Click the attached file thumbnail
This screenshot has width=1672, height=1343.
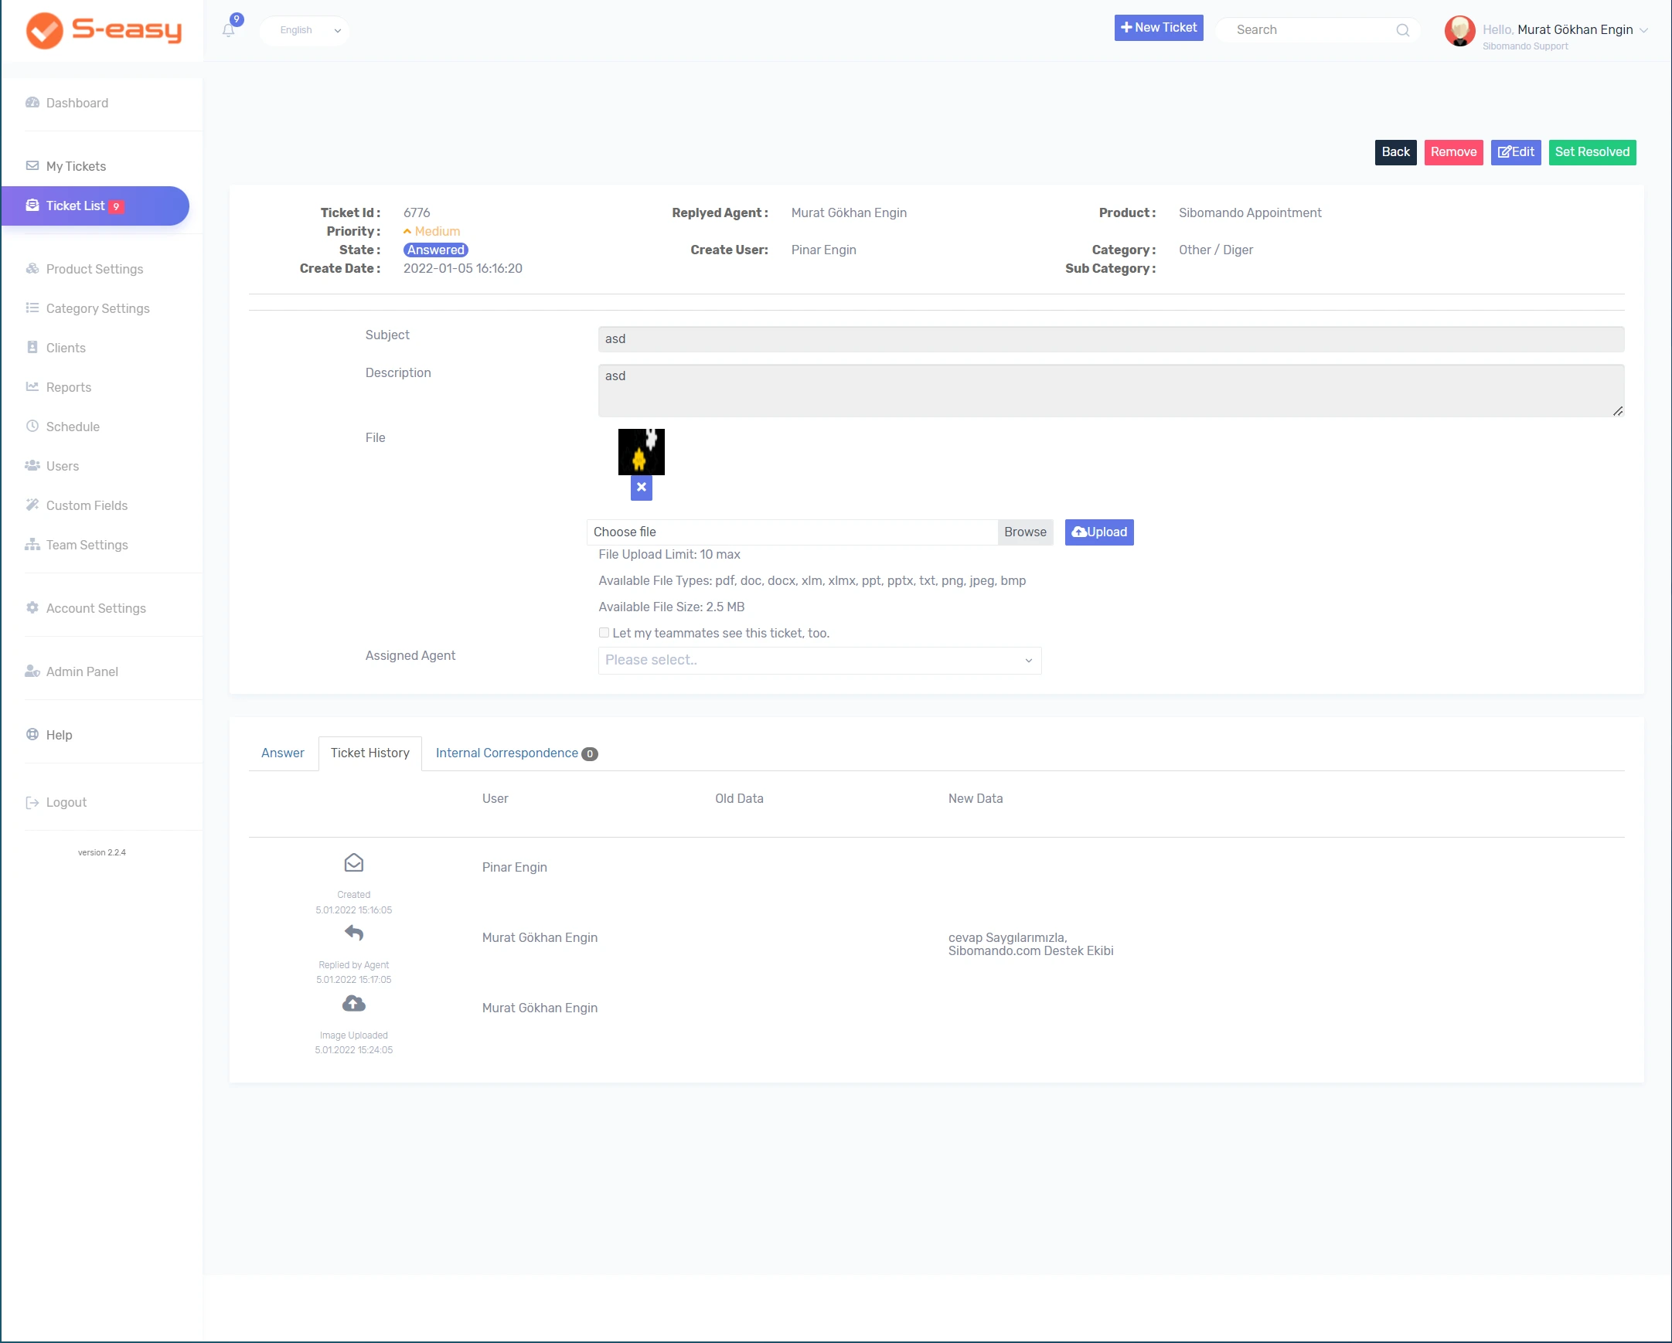(x=642, y=451)
